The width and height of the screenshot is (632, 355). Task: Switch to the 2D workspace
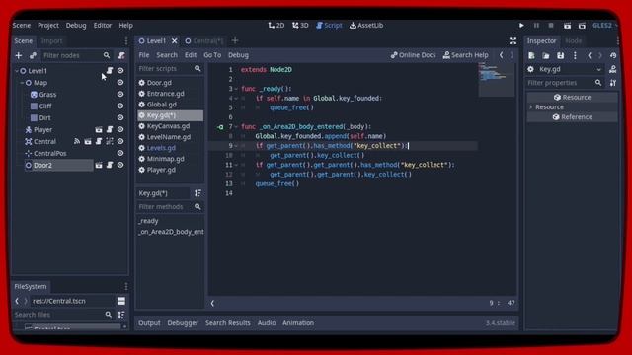[x=276, y=26]
